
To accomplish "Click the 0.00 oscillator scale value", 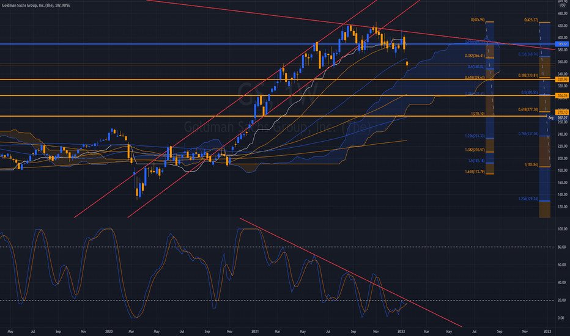I will coord(561,318).
